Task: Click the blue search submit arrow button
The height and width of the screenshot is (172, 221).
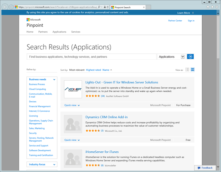Action: click(190, 57)
